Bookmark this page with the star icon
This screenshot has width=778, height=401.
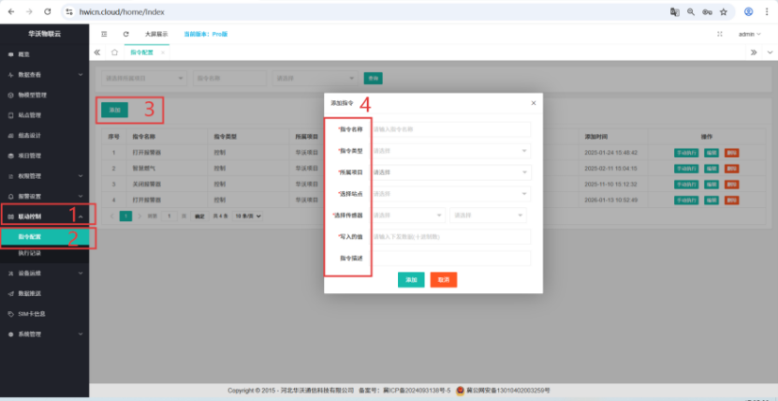(723, 11)
